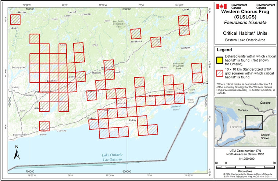Click the north arrow compass symbol

(17, 152)
